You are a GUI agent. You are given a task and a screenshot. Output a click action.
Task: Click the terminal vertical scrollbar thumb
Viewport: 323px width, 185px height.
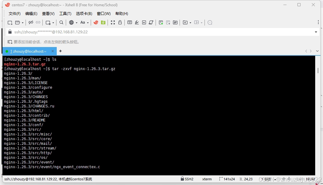click(318, 71)
